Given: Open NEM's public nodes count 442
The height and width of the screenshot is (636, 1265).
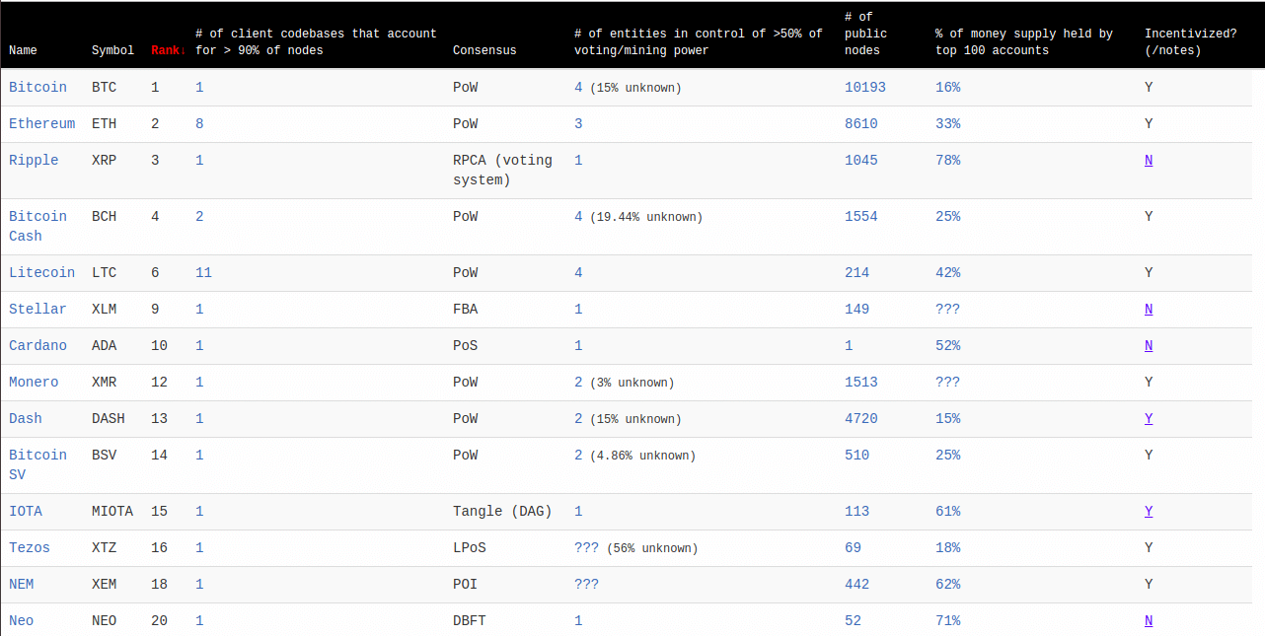Looking at the screenshot, I should coord(857,584).
